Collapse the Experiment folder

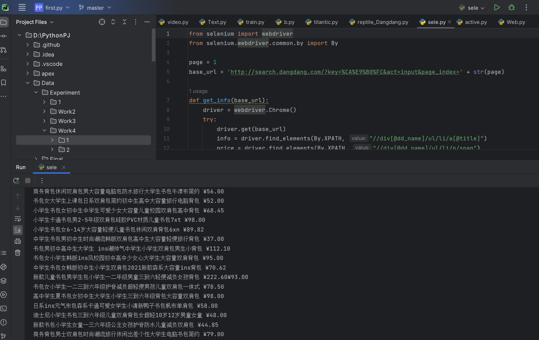(36, 93)
